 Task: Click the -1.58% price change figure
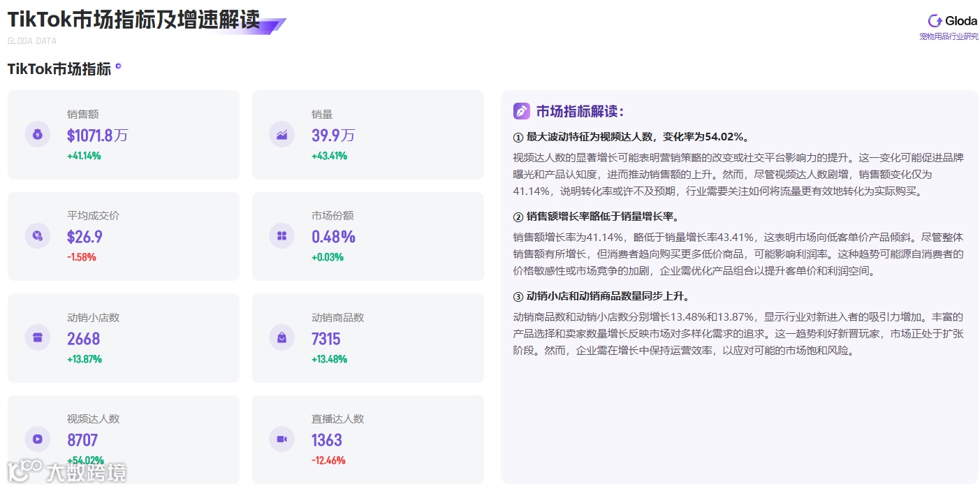pos(82,257)
